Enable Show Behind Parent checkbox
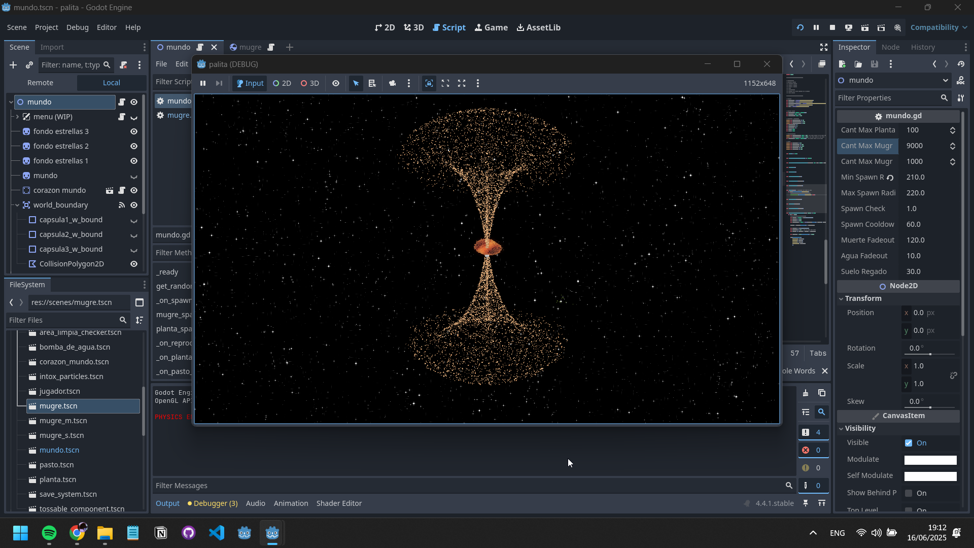The height and width of the screenshot is (548, 974). (x=909, y=493)
